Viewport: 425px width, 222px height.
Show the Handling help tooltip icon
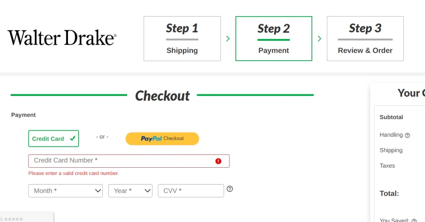tap(407, 135)
